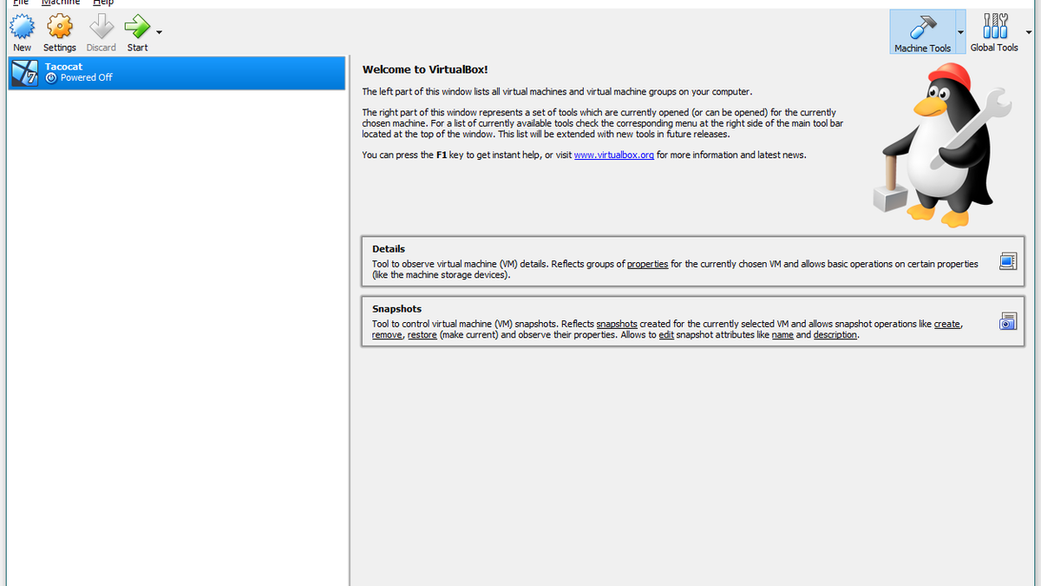Click the Welcome to VirtualBox! heading
The image size is (1041, 586).
(x=425, y=69)
